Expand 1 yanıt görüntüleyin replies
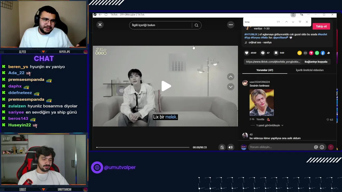342x192 pixels. tap(270, 125)
